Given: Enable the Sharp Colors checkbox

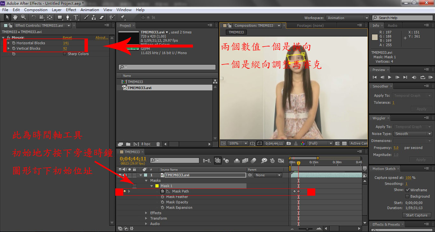Looking at the screenshot, I should point(65,54).
